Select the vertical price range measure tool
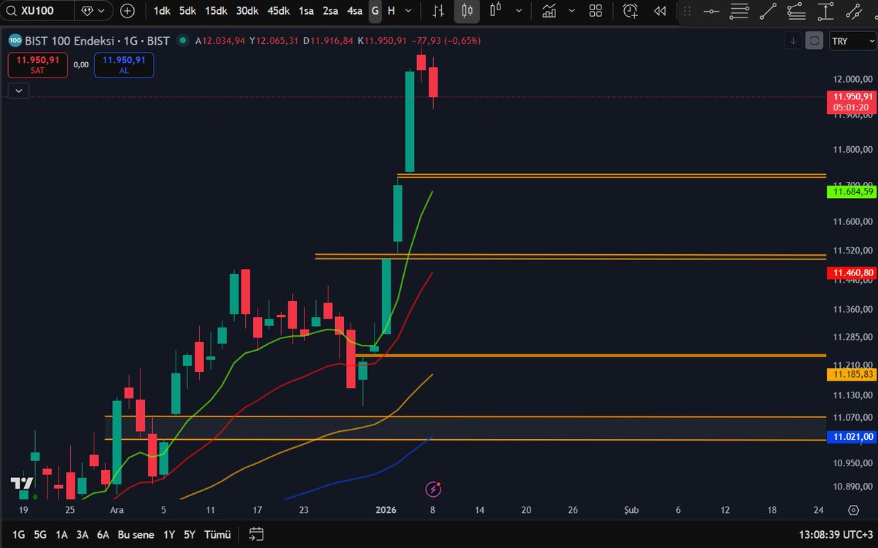This screenshot has width=878, height=548. coord(825,11)
